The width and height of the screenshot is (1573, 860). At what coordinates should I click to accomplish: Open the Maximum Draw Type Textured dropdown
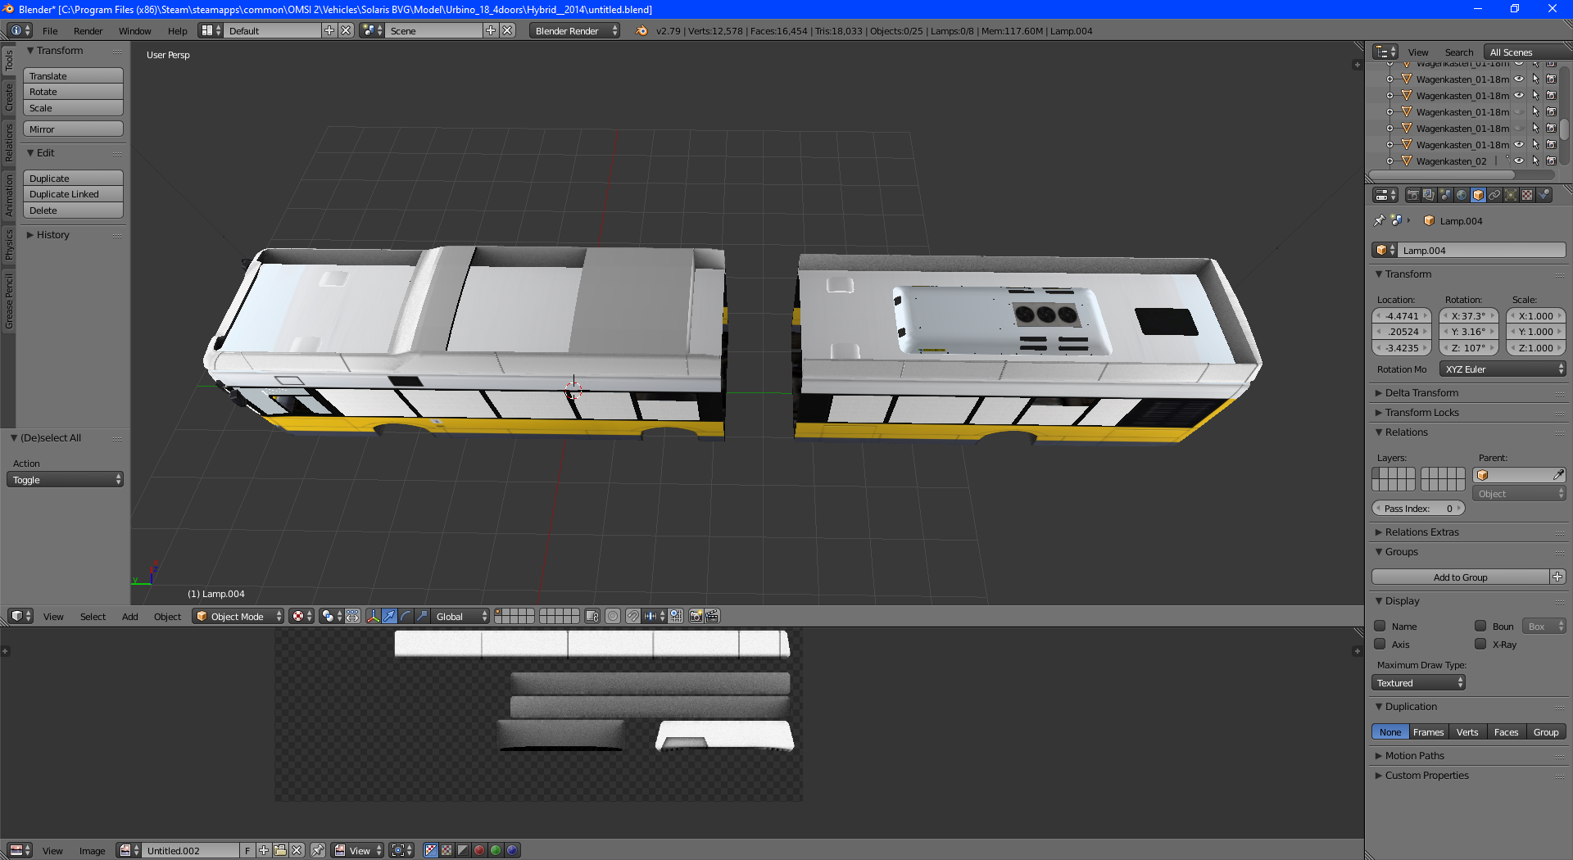1418,682
